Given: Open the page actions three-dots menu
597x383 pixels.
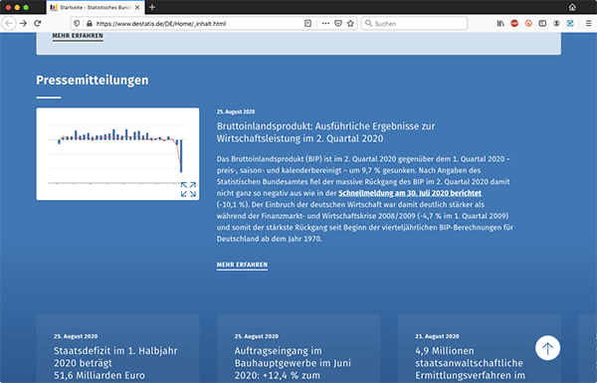Looking at the screenshot, I should pos(325,23).
